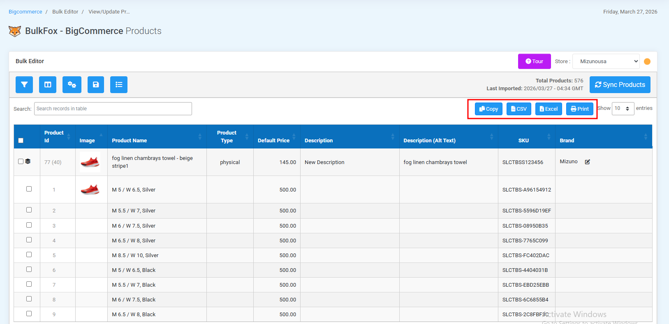Check the row M 6 / W 7.5, Silver
Image resolution: width=669 pixels, height=324 pixels.
tap(29, 225)
